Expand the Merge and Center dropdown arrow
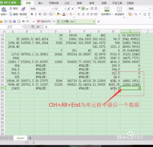The height and width of the screenshot is (147, 153). pyautogui.click(x=112, y=14)
